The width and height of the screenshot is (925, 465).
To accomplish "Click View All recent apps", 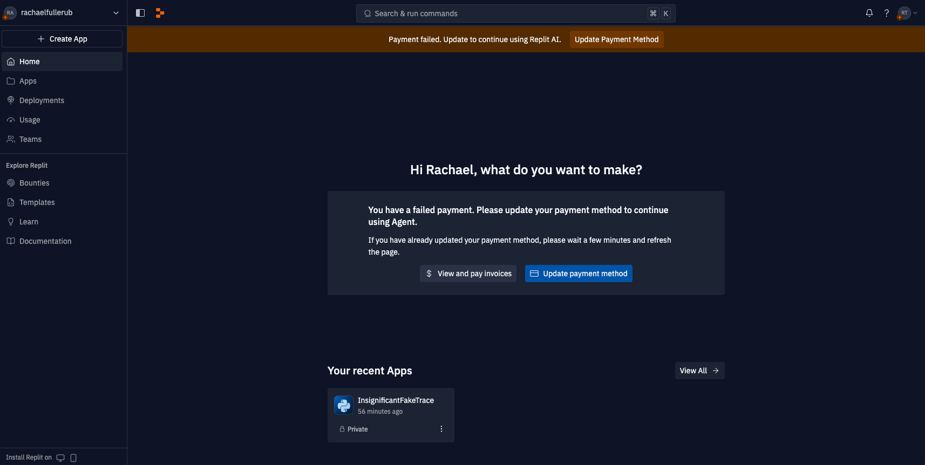I will (699, 371).
